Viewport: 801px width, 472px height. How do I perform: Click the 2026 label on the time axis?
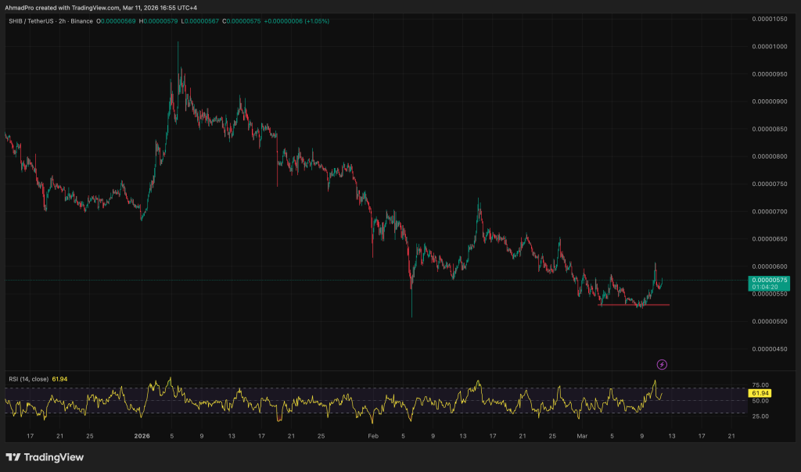pos(142,437)
